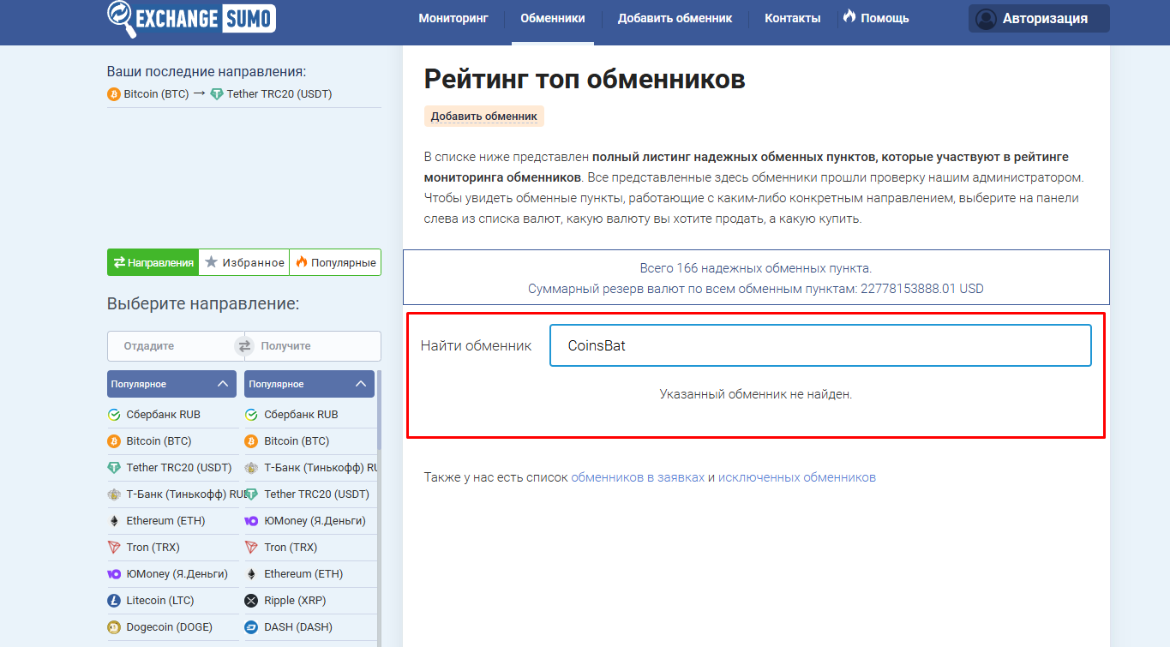Select the green Направления toggle

click(153, 263)
